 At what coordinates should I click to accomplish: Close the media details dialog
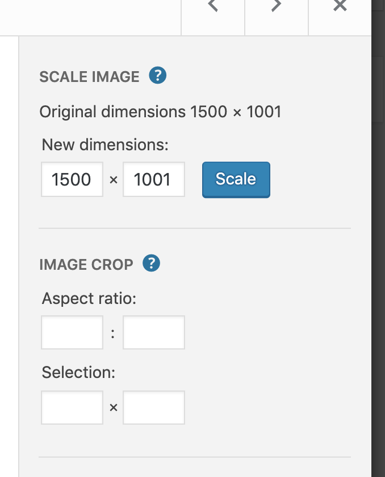click(x=340, y=7)
